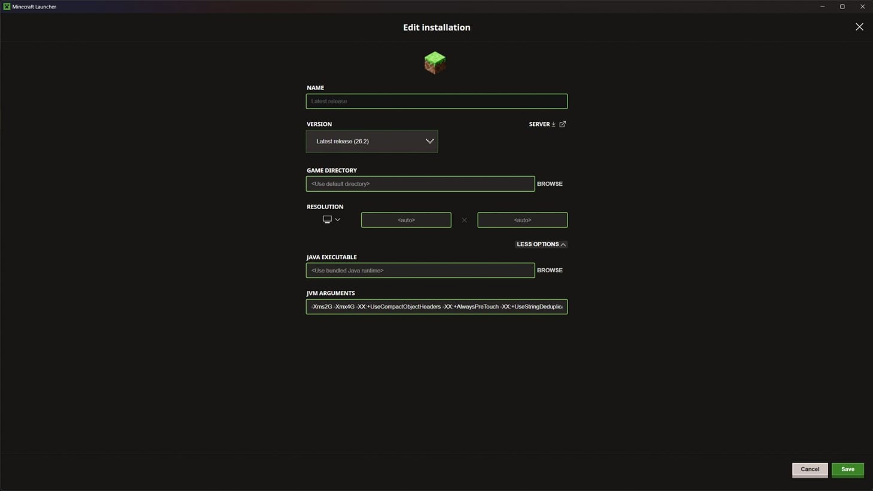Click the "JAVA EXECUTABLE" label
This screenshot has height=491, width=873.
click(x=332, y=257)
